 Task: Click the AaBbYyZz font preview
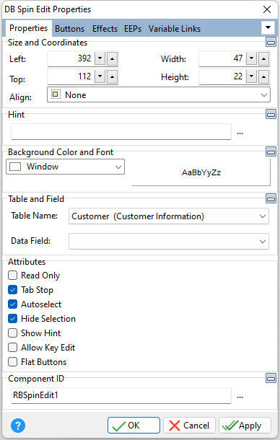201,172
